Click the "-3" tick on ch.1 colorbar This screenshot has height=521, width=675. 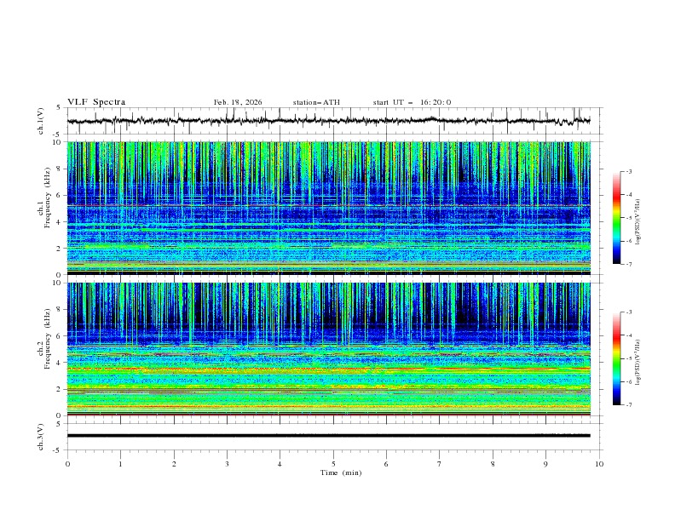click(629, 171)
